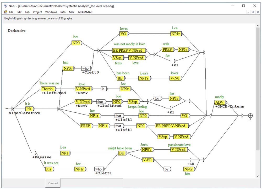Select the V-PP node
The height and width of the screenshot is (190, 262).
tap(148, 160)
